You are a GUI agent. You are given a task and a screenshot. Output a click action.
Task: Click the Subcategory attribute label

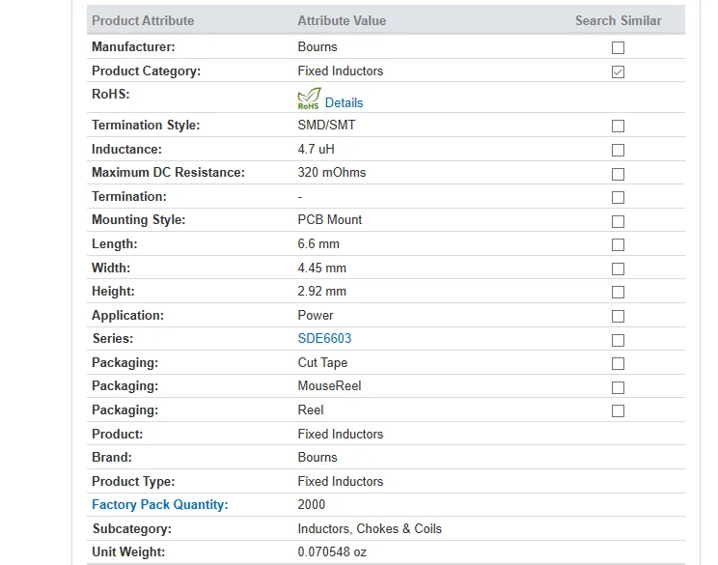pos(132,529)
